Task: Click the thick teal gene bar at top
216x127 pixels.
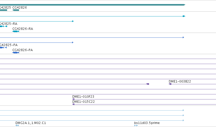Action: coord(93,5)
